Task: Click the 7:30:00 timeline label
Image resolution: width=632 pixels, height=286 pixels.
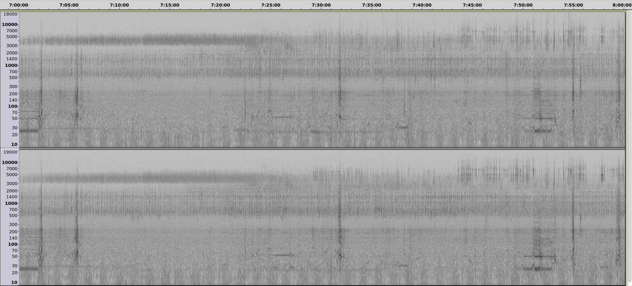Action: pyautogui.click(x=321, y=5)
